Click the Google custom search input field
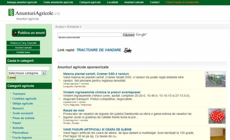 (x=90, y=35)
